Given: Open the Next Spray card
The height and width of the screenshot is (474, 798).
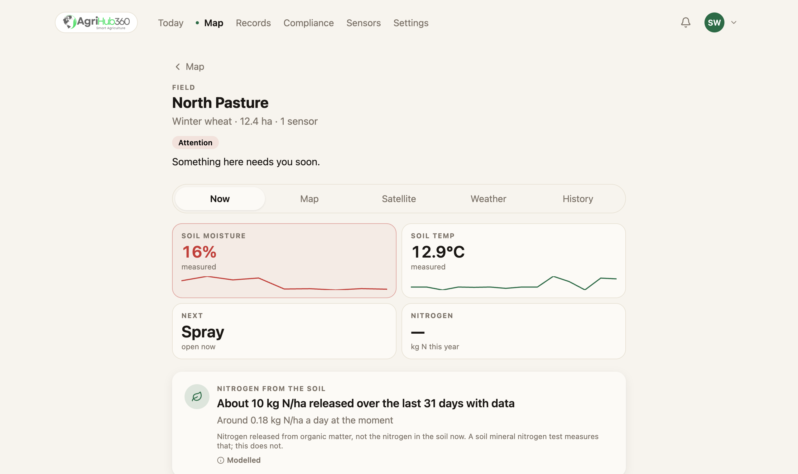Looking at the screenshot, I should pyautogui.click(x=284, y=331).
